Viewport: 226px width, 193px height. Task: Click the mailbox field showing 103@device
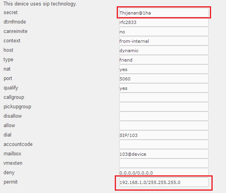(x=164, y=154)
